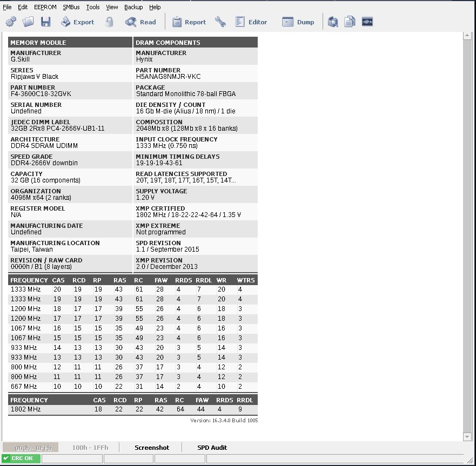The width and height of the screenshot is (476, 466).
Task: Click the Hynix manufacturer value
Action: [x=144, y=59]
